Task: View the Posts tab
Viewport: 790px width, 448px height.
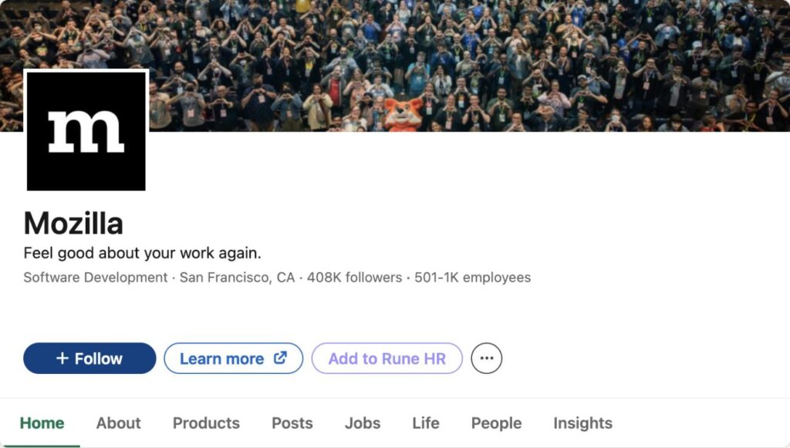Action: click(292, 423)
